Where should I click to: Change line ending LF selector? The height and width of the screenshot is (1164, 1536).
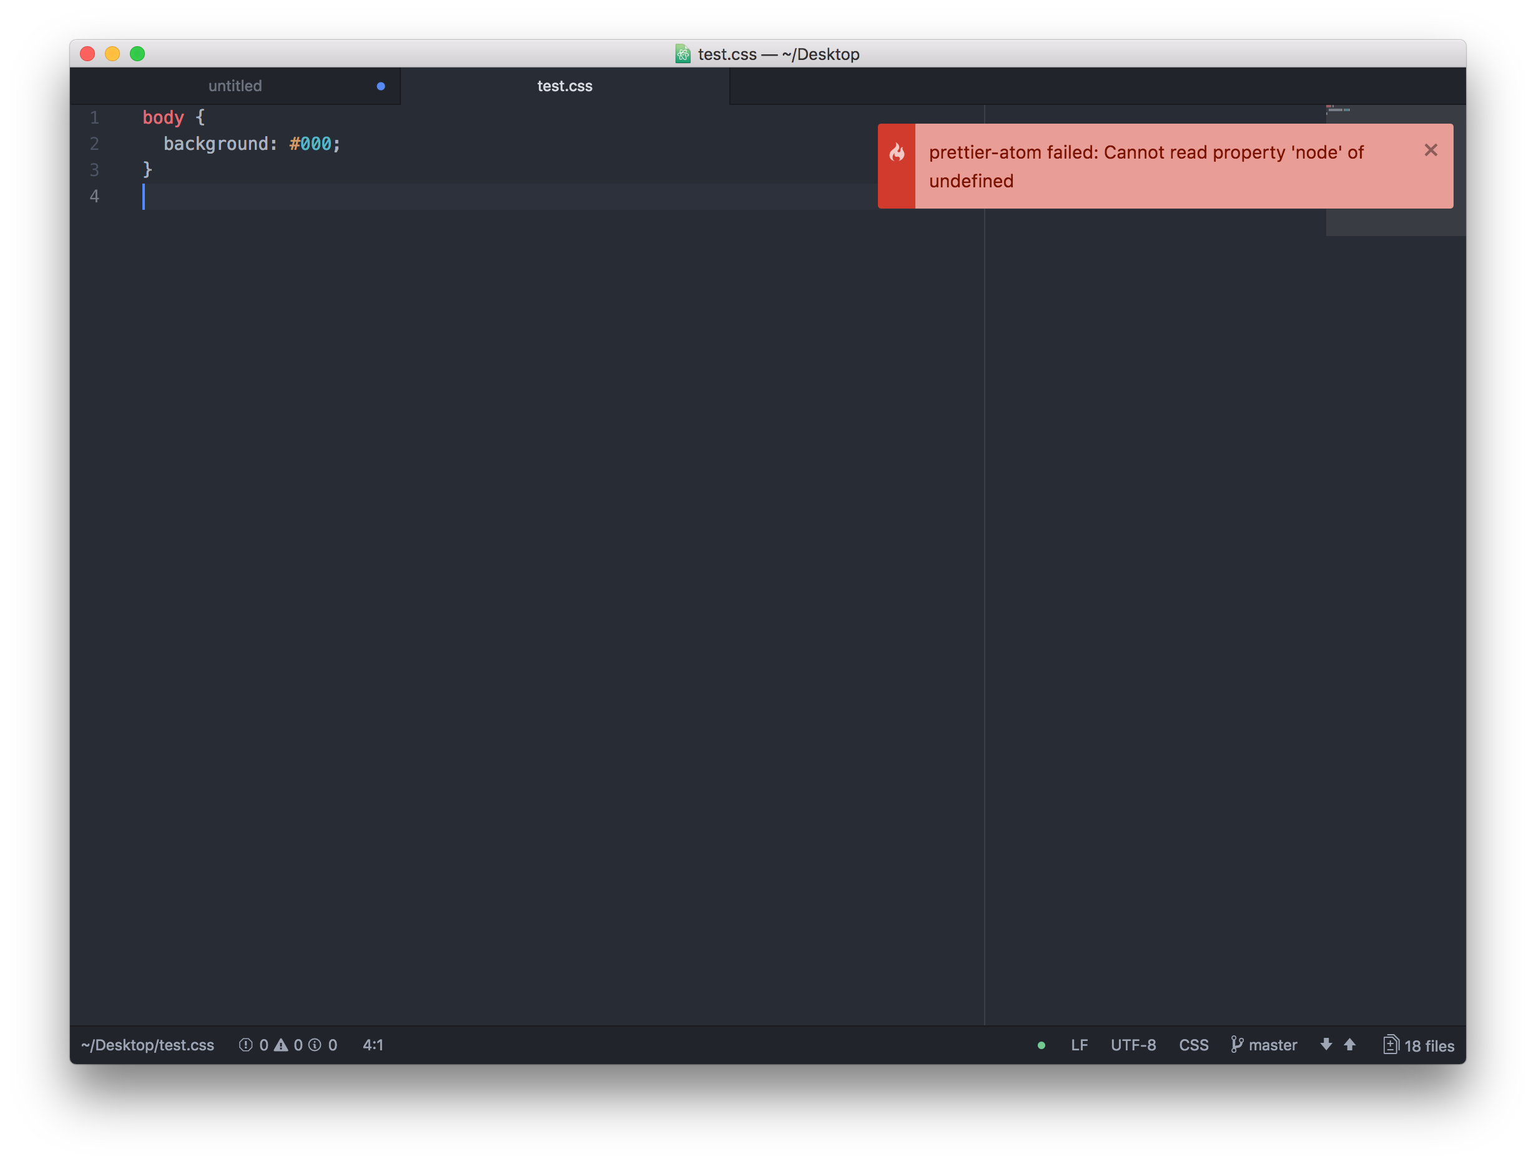pos(1079,1045)
